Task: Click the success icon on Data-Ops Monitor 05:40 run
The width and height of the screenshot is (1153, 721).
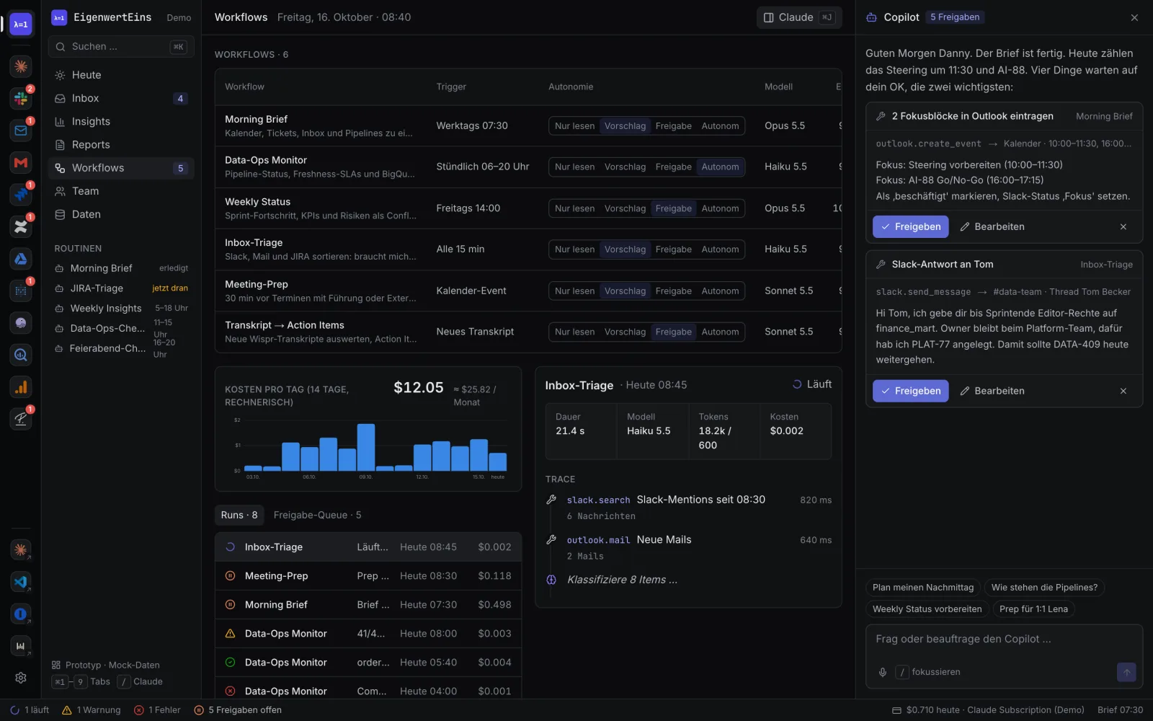Action: [231, 663]
